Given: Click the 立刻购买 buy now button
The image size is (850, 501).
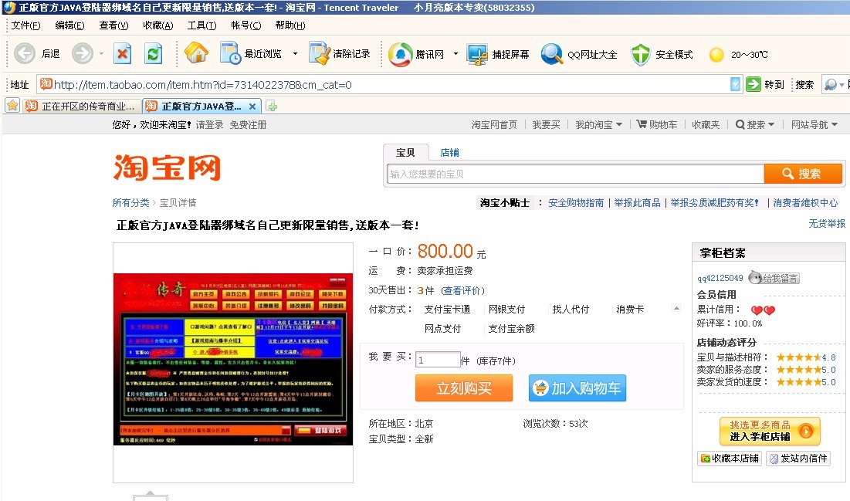Looking at the screenshot, I should coord(463,388).
